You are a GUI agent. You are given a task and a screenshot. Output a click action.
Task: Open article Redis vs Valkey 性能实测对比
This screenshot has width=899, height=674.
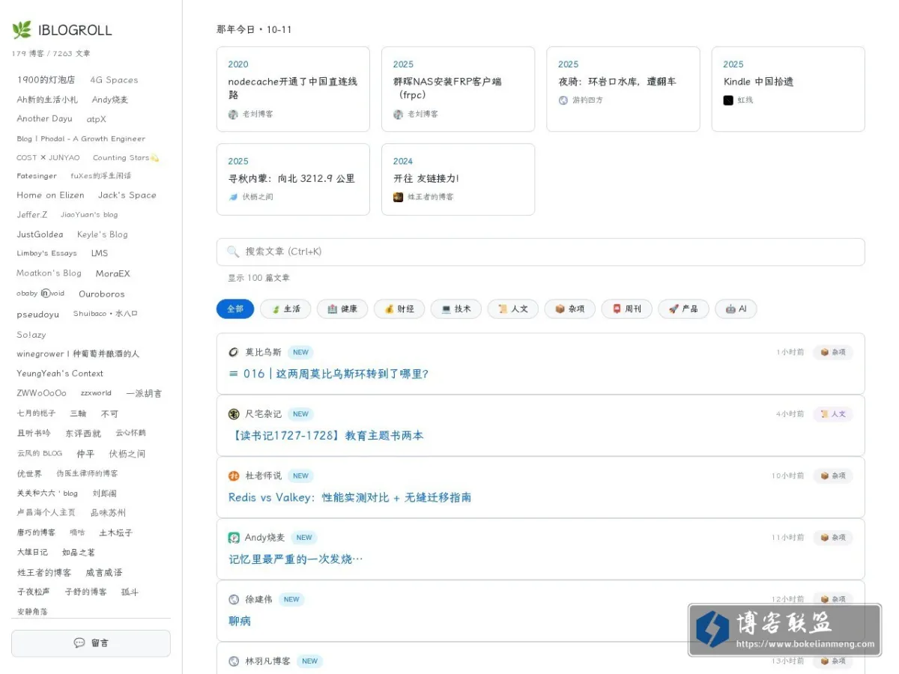(350, 497)
